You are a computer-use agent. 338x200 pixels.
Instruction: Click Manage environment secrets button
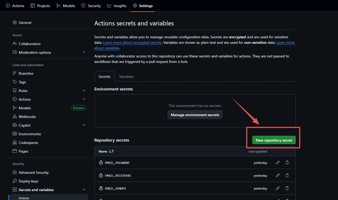[195, 115]
